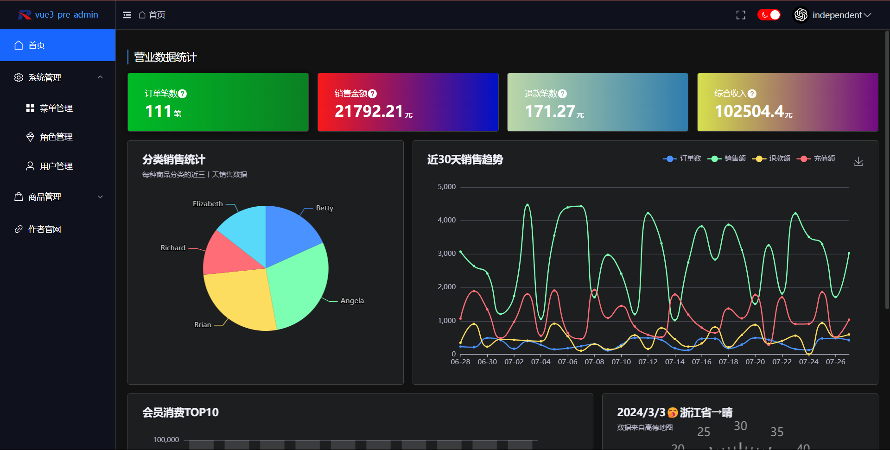Open the 作者官网 link
This screenshot has width=890, height=450.
57,229
